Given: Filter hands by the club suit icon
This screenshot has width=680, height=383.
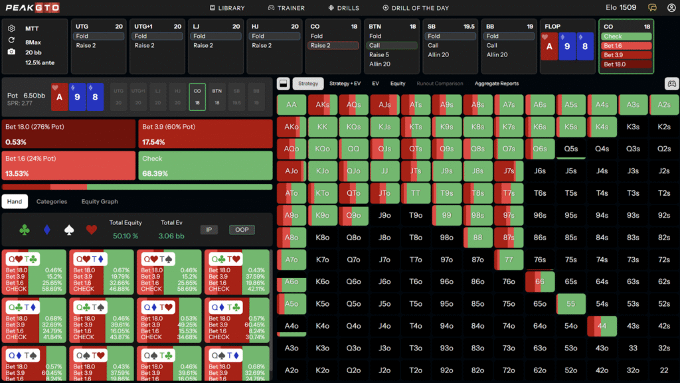Looking at the screenshot, I should click(25, 230).
